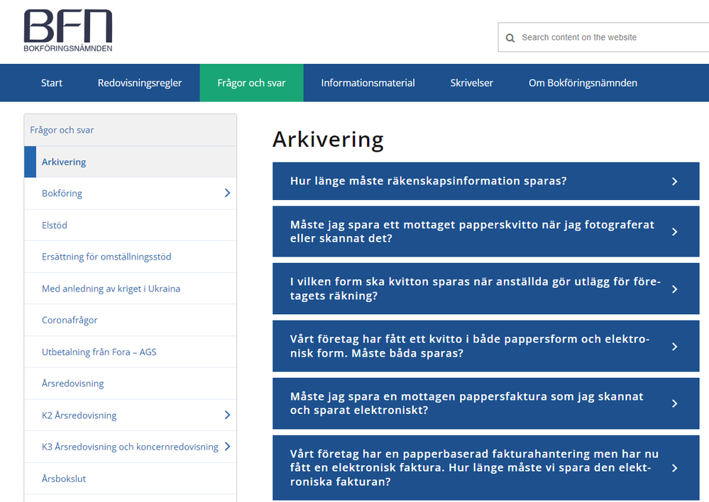Click the arrow beside the papperskvitto question
This screenshot has width=709, height=502.
(x=674, y=231)
